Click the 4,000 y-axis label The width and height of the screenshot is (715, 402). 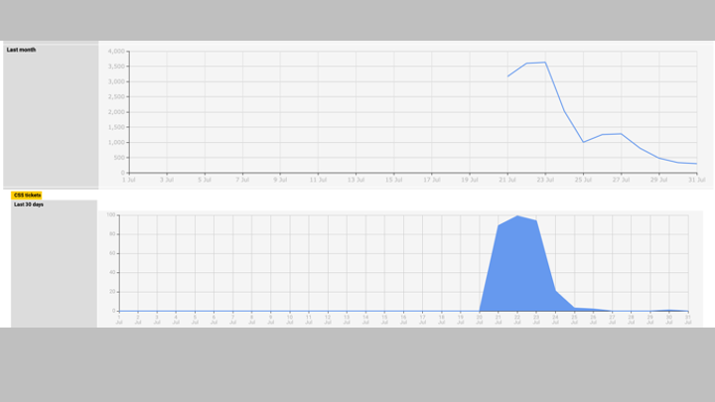[x=116, y=52]
